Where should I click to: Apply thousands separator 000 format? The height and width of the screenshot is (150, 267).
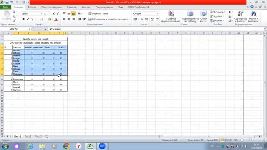(x=146, y=19)
